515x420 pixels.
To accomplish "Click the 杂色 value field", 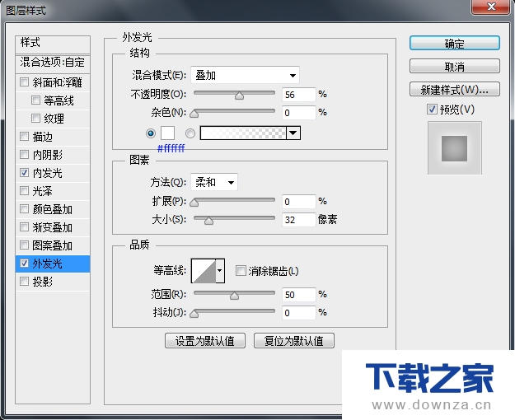I will point(299,113).
